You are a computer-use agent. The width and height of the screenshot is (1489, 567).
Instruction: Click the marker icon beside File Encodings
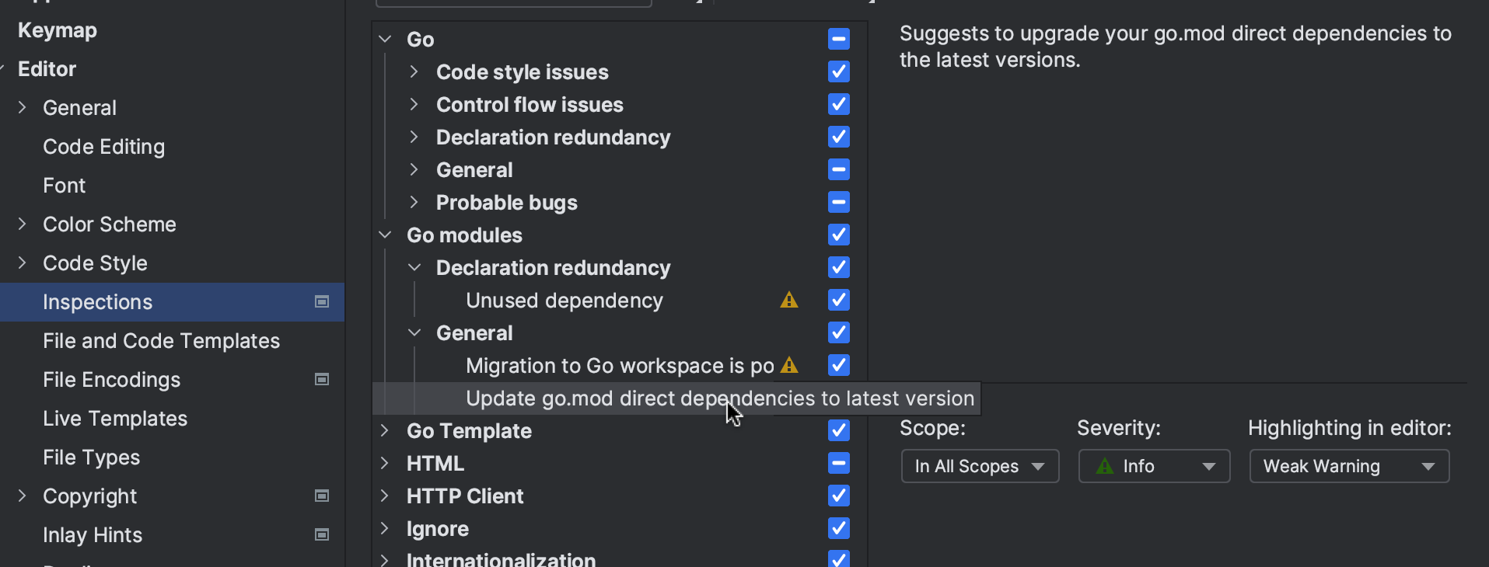pyautogui.click(x=322, y=380)
